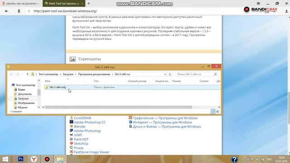Screen dimensions: 290x163
Task: Select Загрузки in navigation pane
Action: click(21, 99)
